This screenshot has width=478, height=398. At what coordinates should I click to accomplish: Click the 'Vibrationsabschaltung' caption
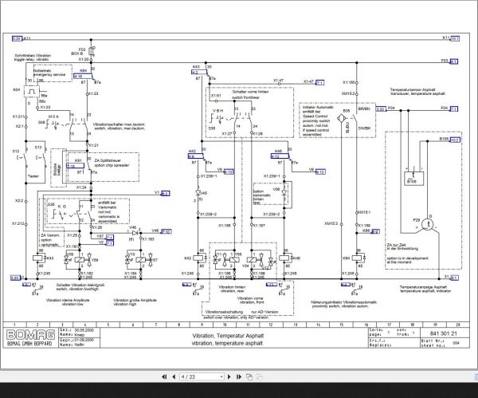[224, 312]
